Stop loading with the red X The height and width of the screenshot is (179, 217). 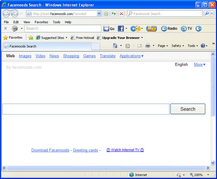click(121, 14)
